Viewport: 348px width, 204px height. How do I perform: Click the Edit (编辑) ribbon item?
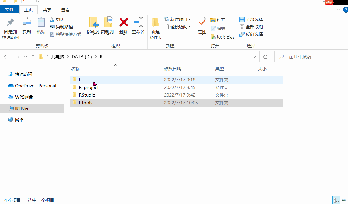[x=218, y=28]
